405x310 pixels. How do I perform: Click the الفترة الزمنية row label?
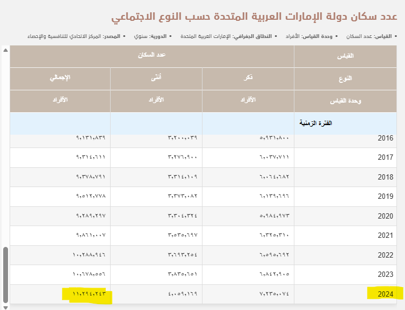(316, 123)
